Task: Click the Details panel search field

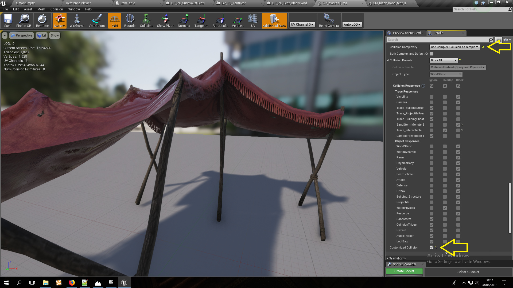Action: coord(438,40)
